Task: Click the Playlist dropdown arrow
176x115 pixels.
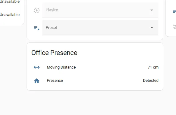Action: (152, 10)
